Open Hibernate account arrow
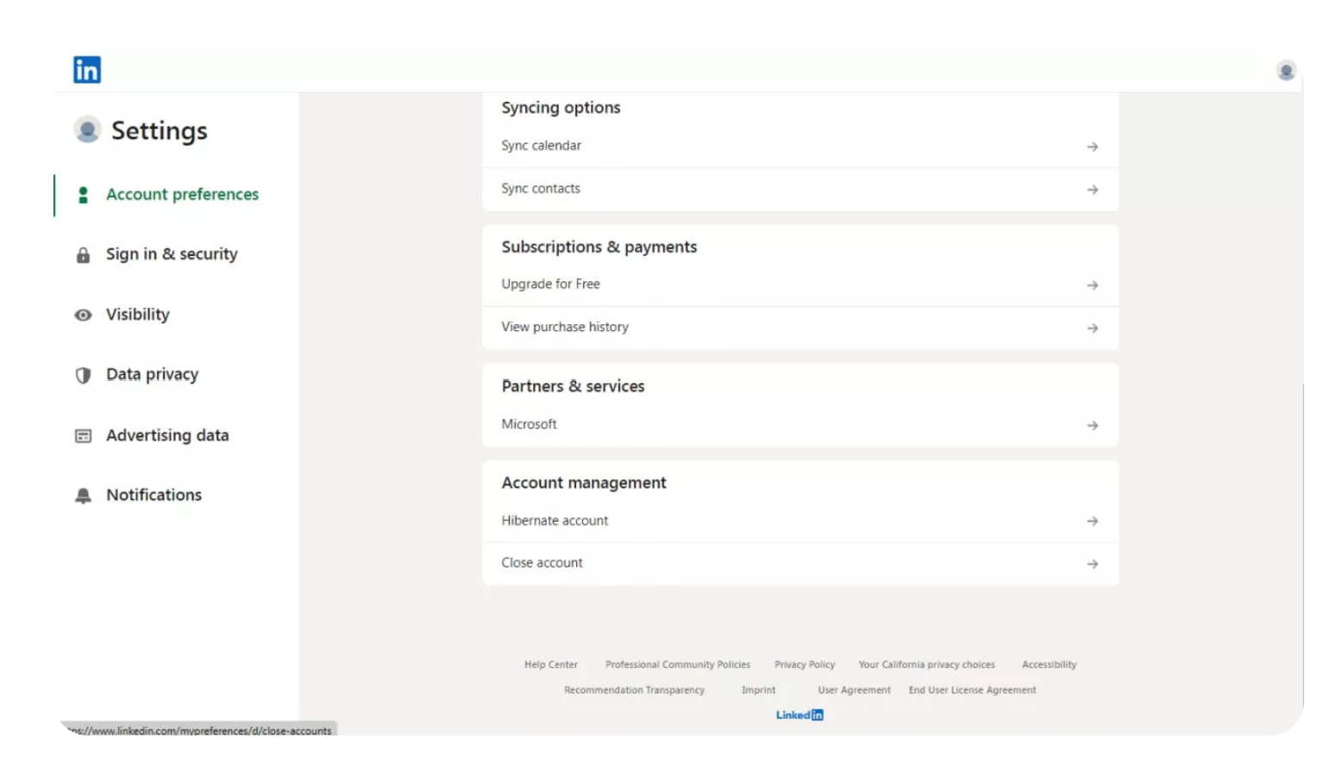 point(1092,522)
